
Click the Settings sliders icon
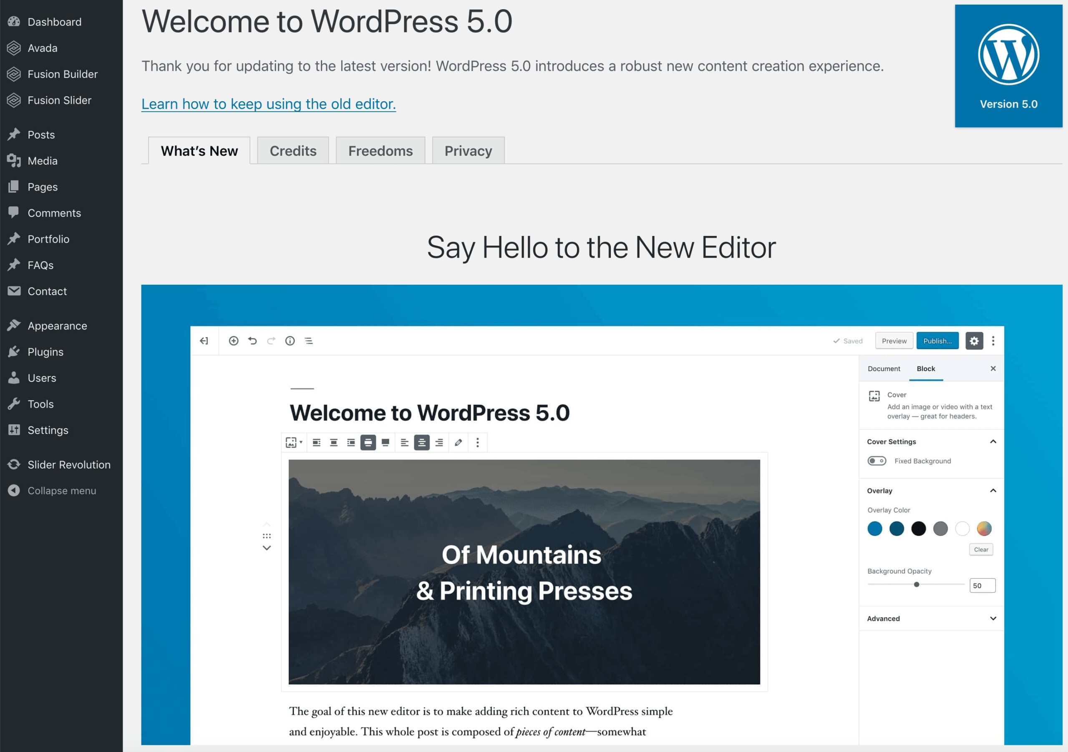tap(14, 430)
